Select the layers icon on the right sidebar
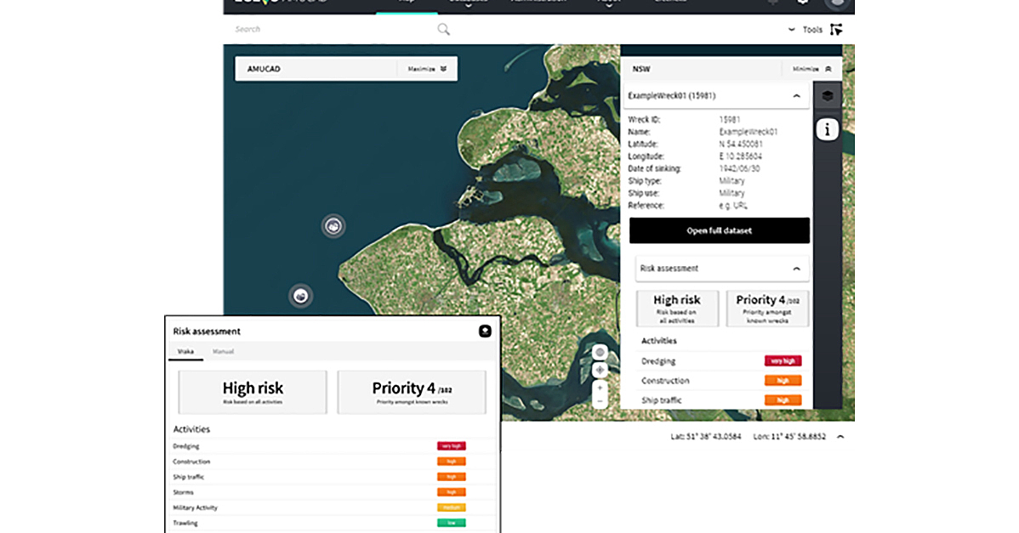This screenshot has height=533, width=1019. [828, 96]
